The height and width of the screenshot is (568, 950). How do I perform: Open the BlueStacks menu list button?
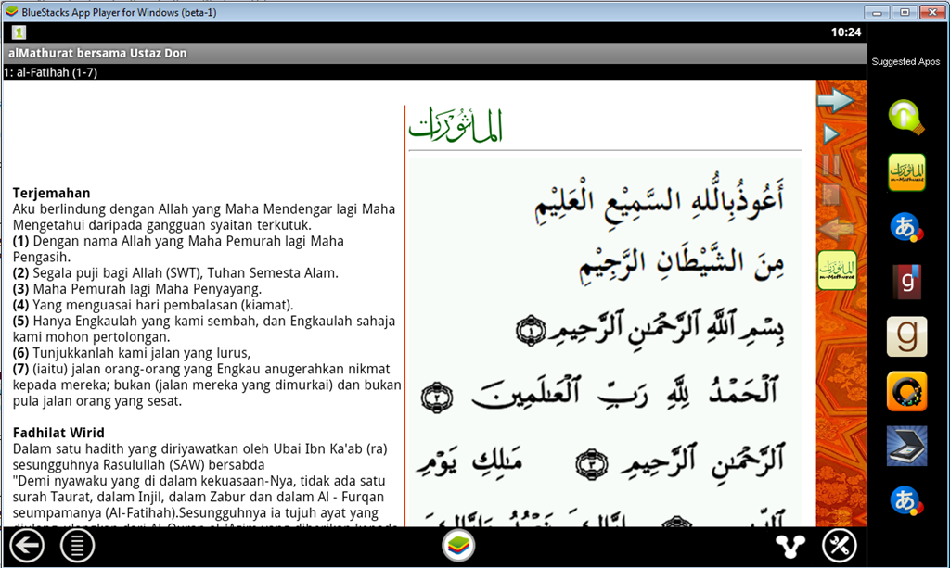[77, 546]
